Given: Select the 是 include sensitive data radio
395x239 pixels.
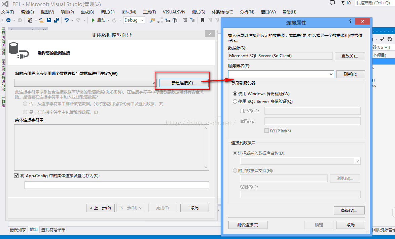Looking at the screenshot, I should [25, 112].
